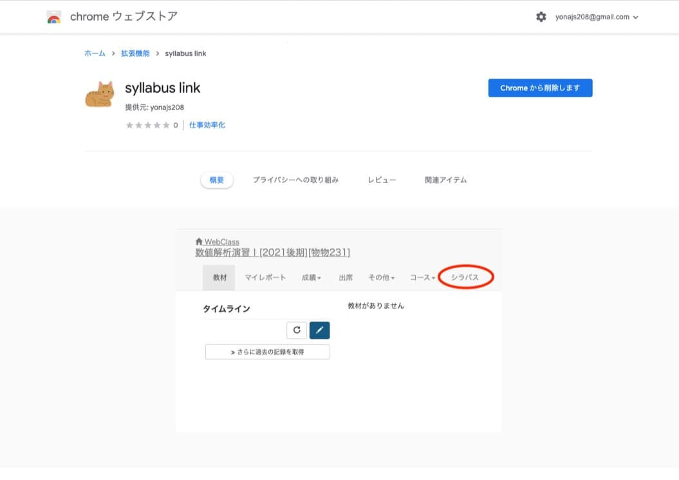Go to ホーム breadcrumb link
The image size is (679, 480).
point(95,53)
